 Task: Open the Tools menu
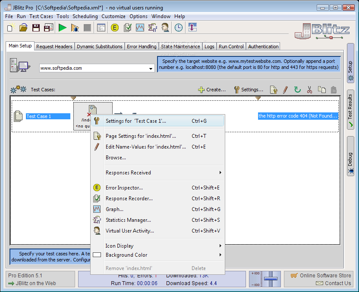pyautogui.click(x=63, y=16)
